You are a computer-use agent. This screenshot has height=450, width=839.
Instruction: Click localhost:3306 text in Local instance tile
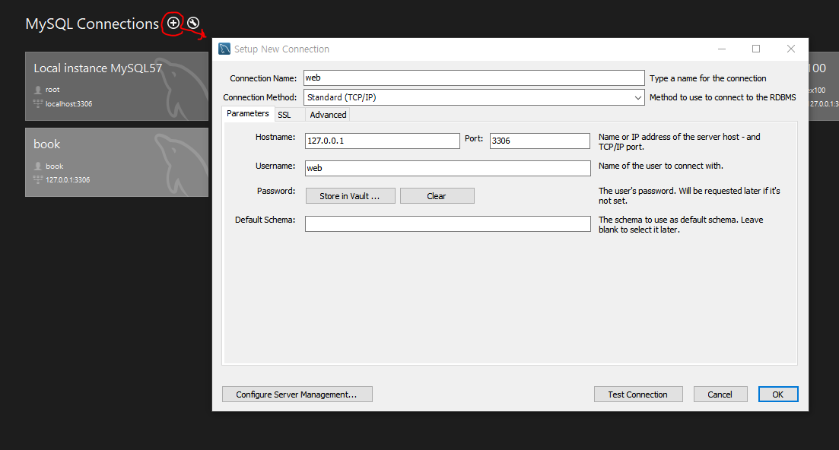pos(68,103)
